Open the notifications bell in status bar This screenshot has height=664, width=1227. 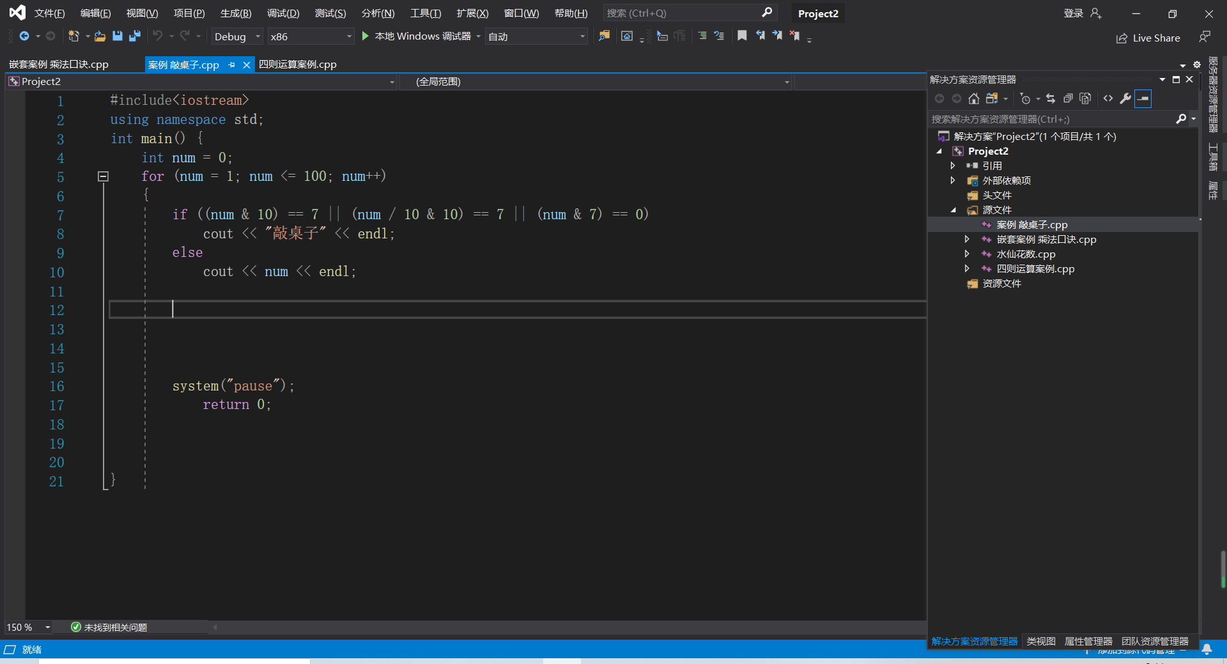click(1207, 649)
